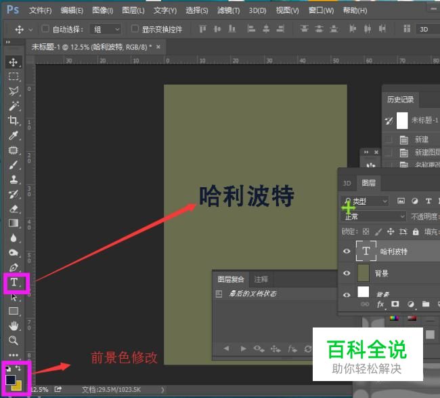Toggle layer comp box for 最后的文档状态

[x=219, y=294]
